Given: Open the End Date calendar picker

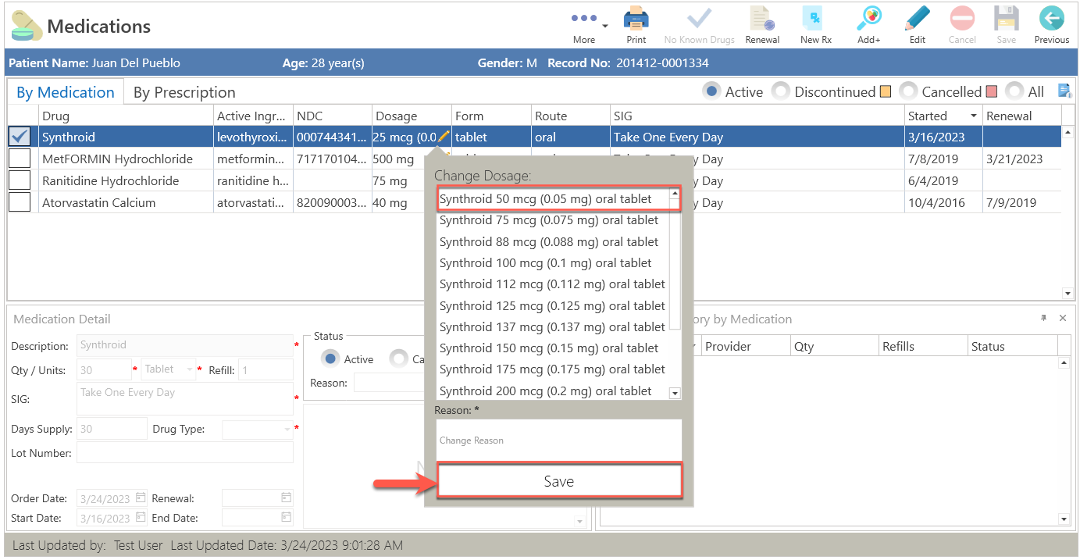Looking at the screenshot, I should (x=286, y=517).
